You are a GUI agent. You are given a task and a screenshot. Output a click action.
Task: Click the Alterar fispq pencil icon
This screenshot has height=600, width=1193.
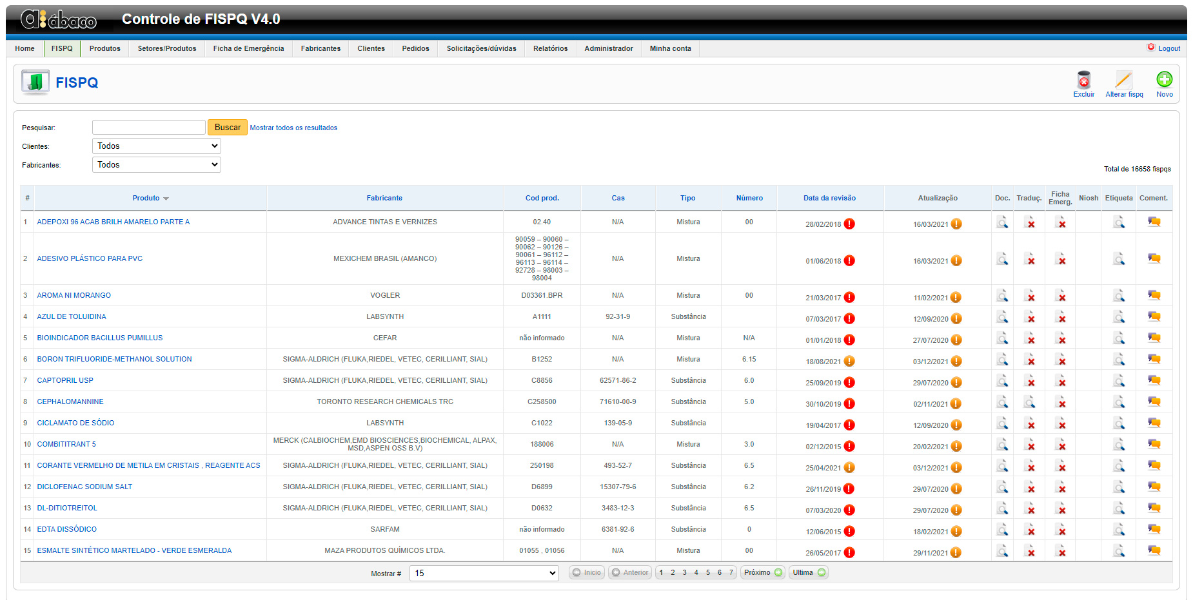1123,80
